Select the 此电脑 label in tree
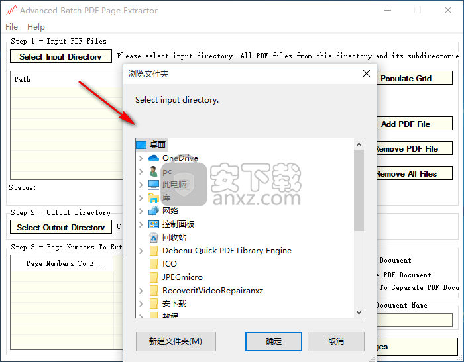This screenshot has height=362, width=464. point(174,185)
